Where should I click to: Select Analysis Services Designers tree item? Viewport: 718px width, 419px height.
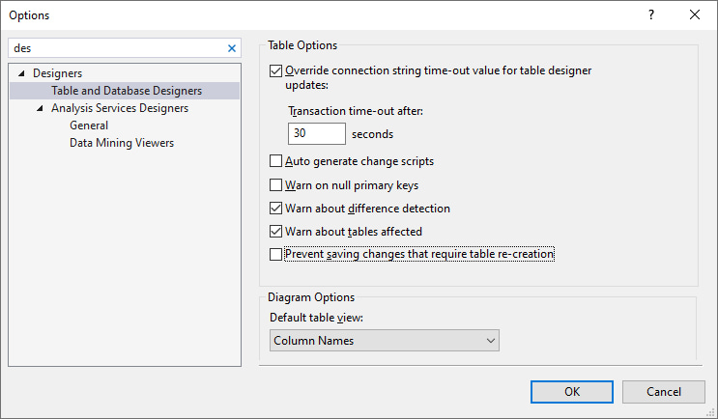(x=120, y=108)
